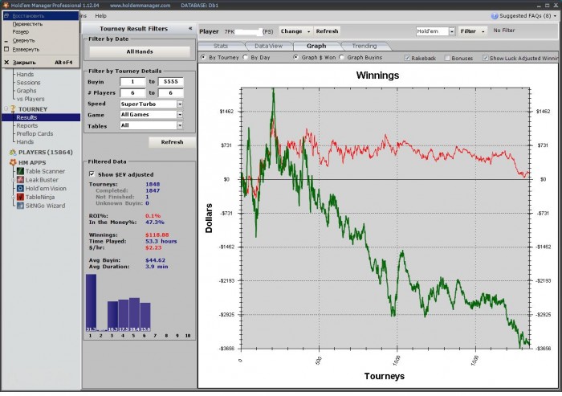Toggle Show Luck Adjusted Winnings checkbox
The image size is (562, 396).
(x=485, y=58)
